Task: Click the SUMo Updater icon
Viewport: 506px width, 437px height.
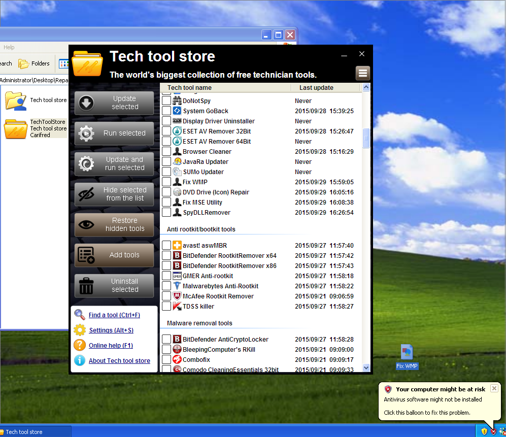Action: 177,172
